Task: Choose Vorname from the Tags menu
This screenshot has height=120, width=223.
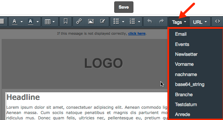Action: coord(184,64)
